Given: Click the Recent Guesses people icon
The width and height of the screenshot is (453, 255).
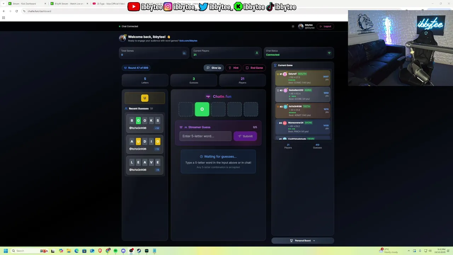Looking at the screenshot, I should (126, 108).
